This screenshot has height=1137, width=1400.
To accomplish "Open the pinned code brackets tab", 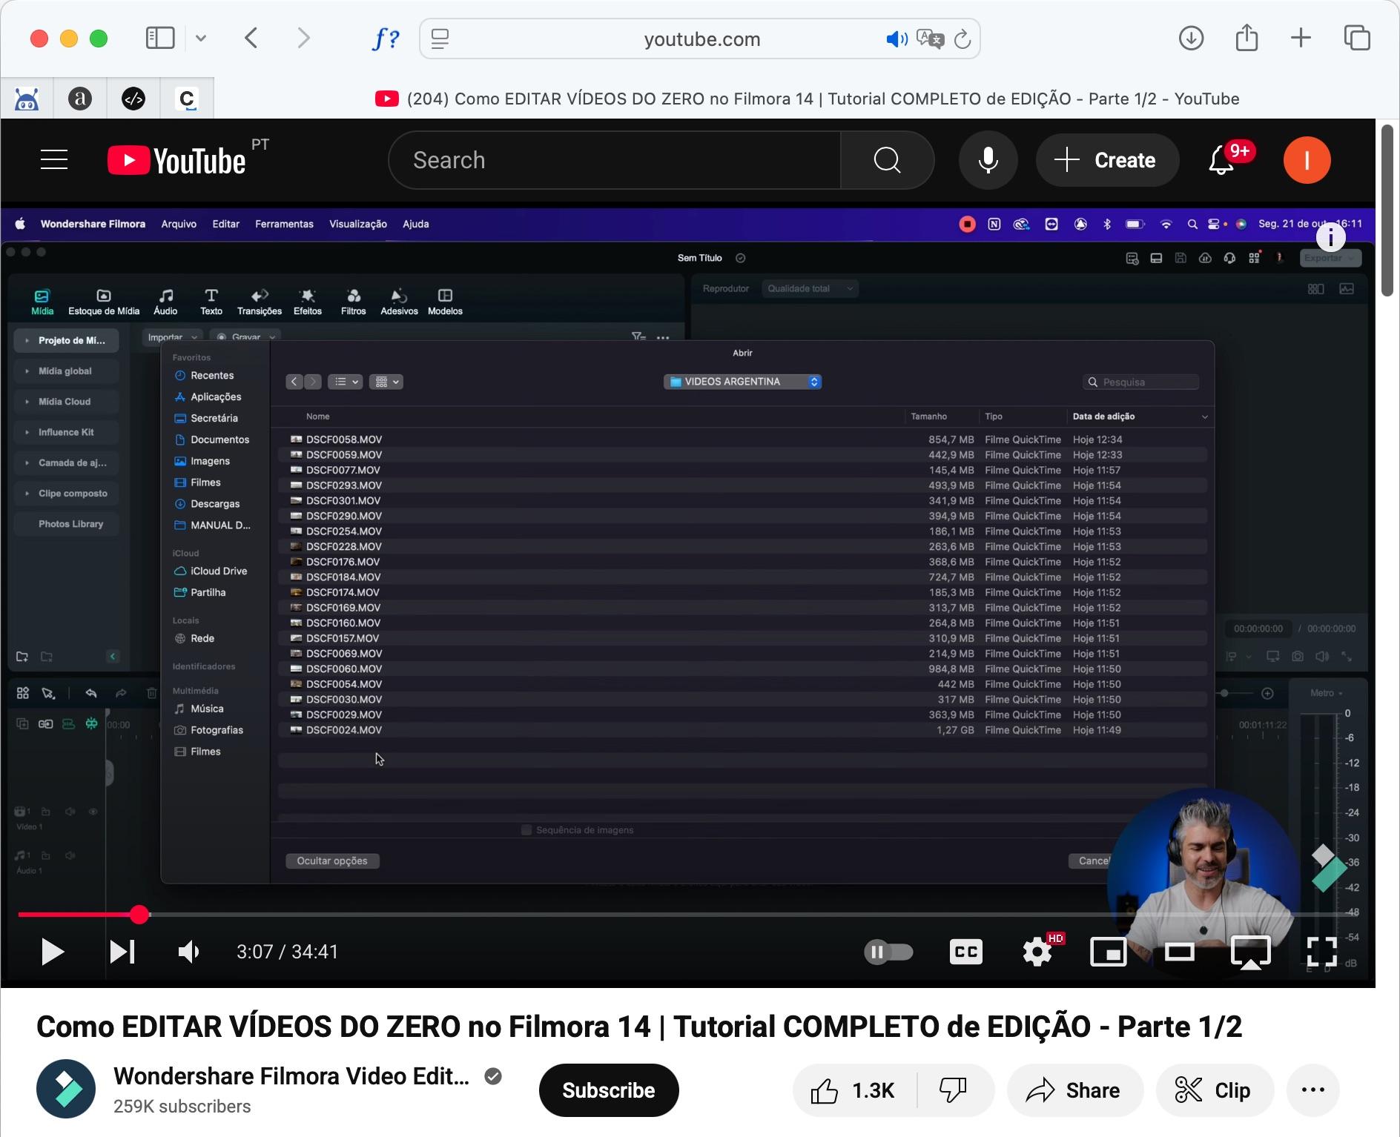I will [x=133, y=99].
